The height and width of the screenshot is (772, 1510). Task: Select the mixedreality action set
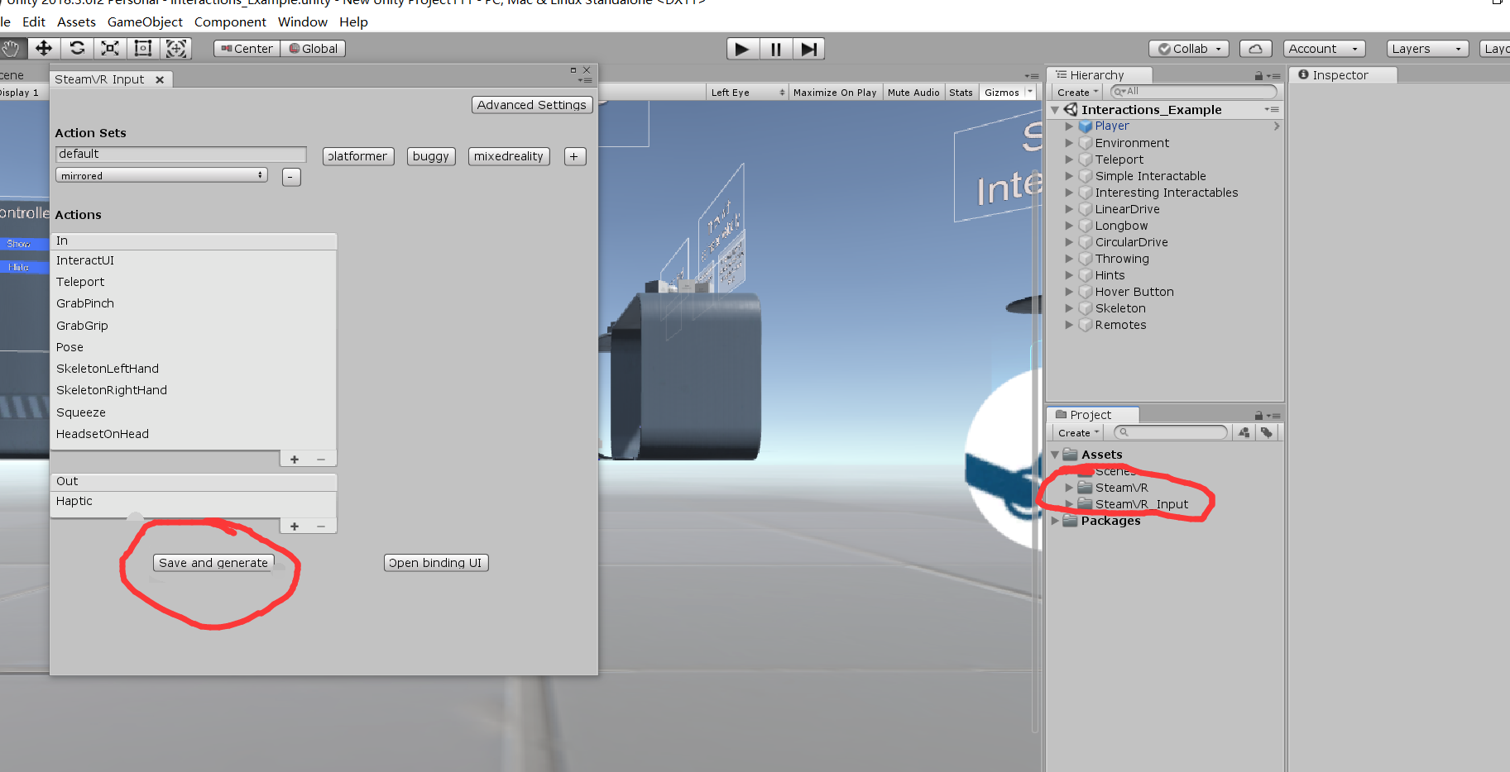[509, 156]
